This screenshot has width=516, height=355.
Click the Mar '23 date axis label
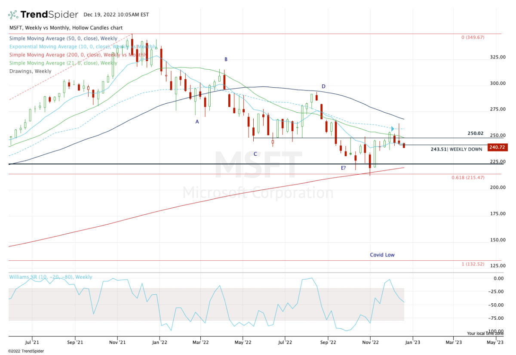(x=453, y=343)
